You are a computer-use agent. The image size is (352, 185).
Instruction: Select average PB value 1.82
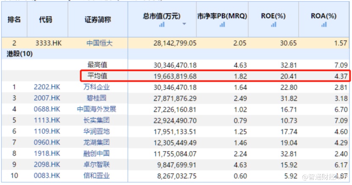[240, 76]
